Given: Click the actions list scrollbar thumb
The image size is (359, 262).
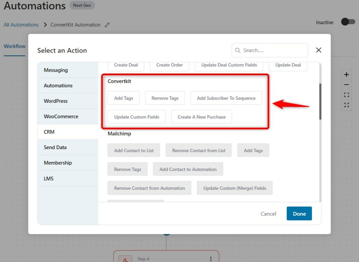Looking at the screenshot, I should [x=320, y=102].
